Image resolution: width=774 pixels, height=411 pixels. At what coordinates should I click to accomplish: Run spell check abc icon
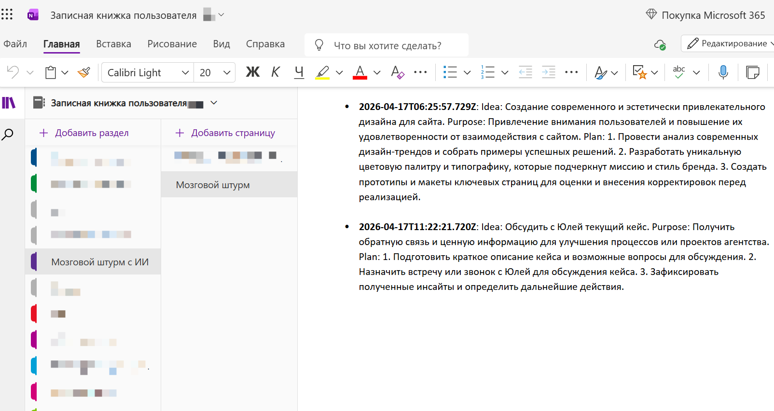coord(679,72)
